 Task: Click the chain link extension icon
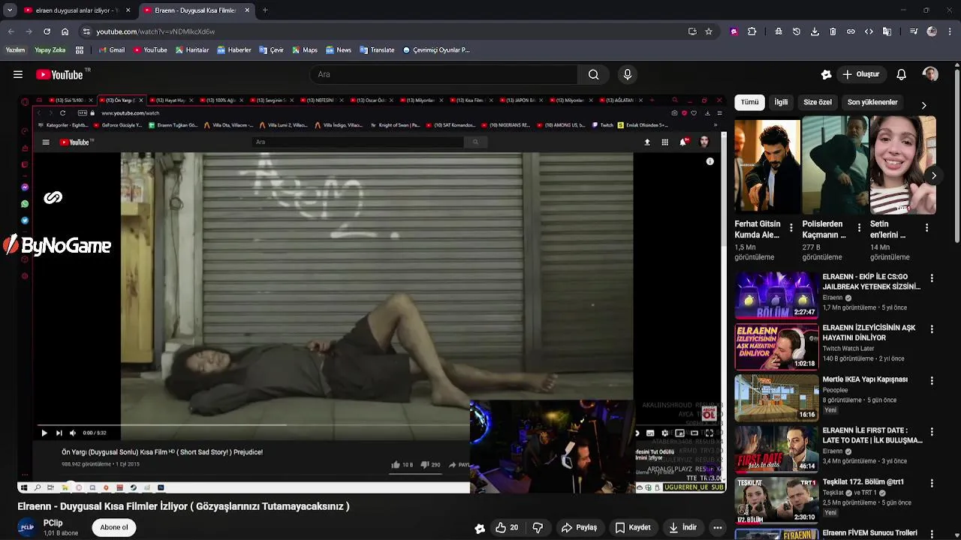(851, 31)
